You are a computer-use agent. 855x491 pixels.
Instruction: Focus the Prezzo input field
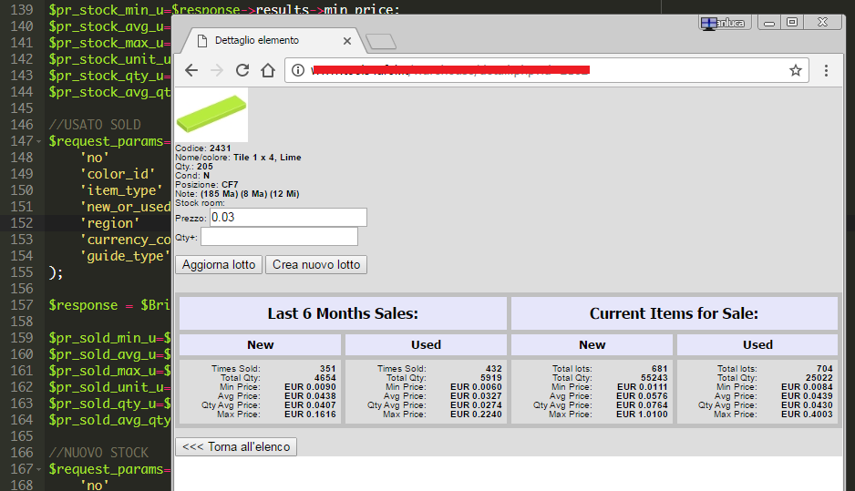[x=288, y=218]
